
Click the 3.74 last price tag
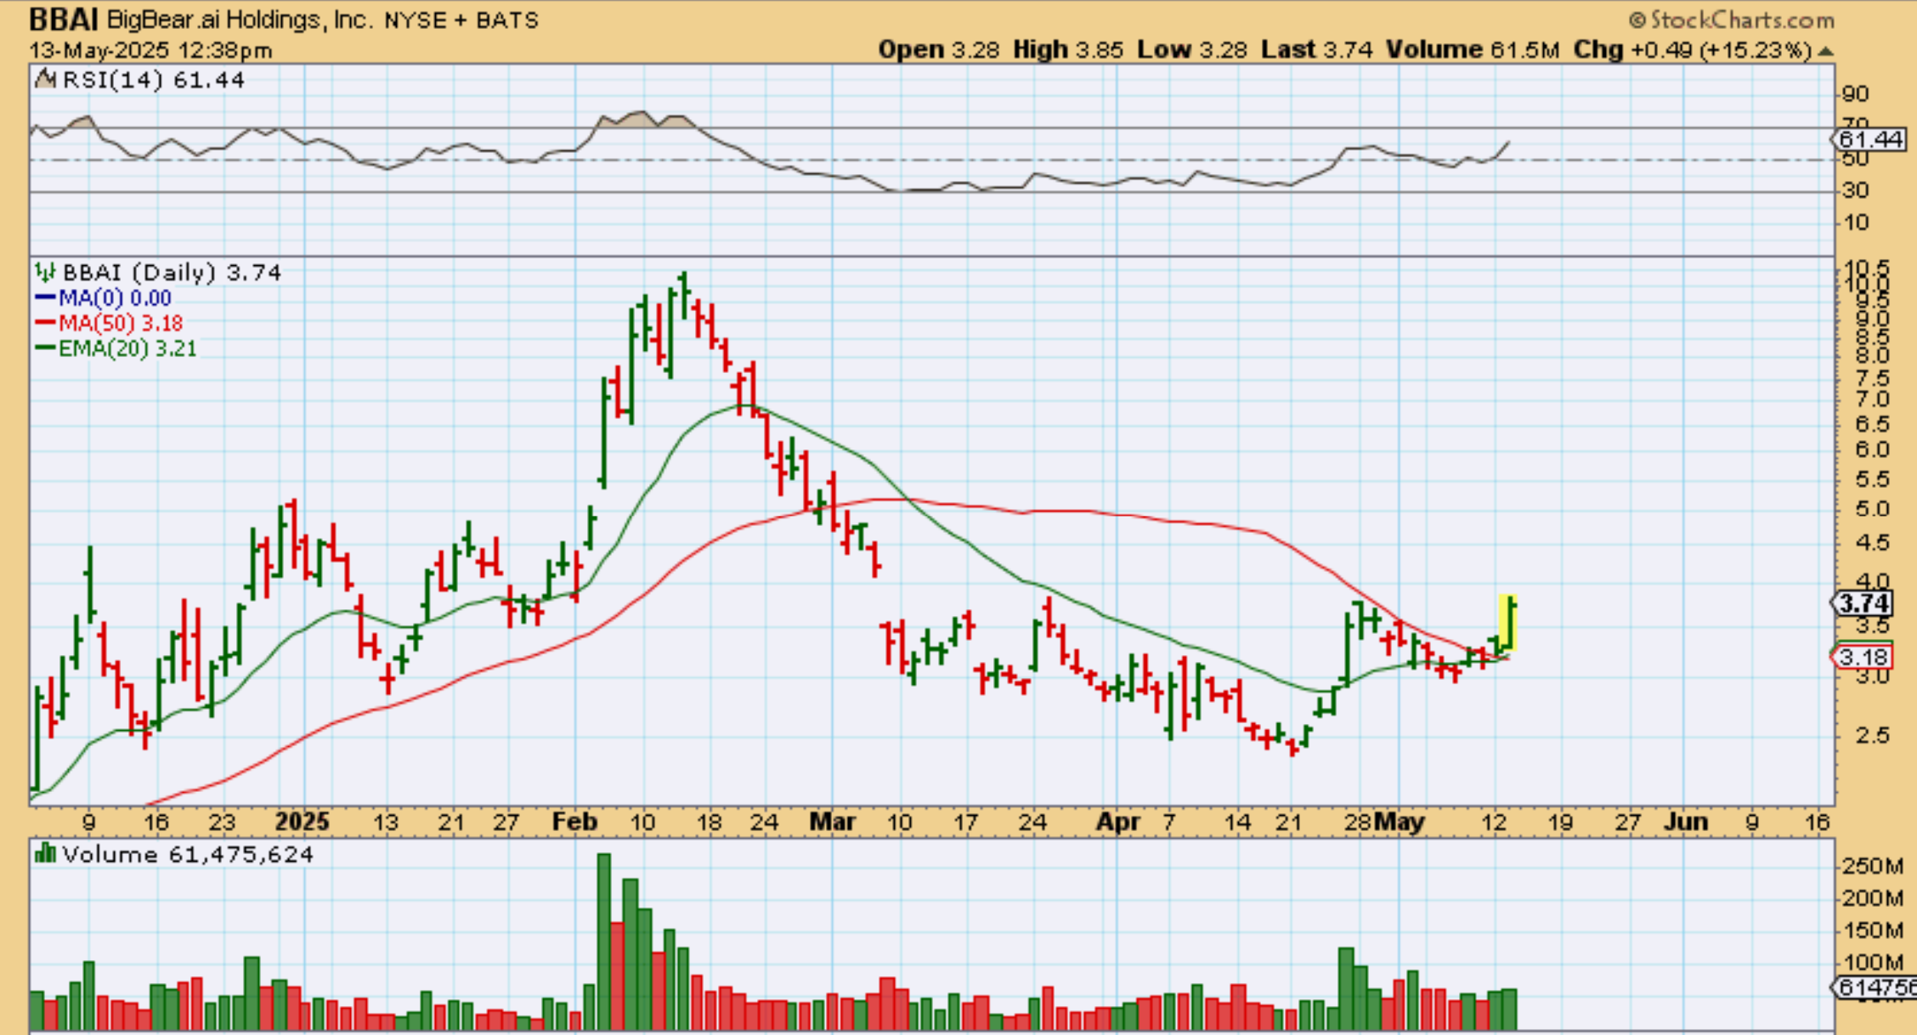tap(1863, 604)
